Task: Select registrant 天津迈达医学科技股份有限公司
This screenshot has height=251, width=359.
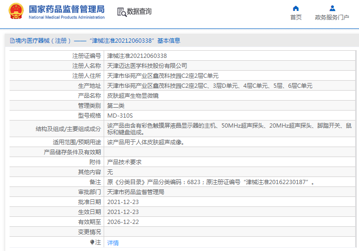Action: point(147,66)
